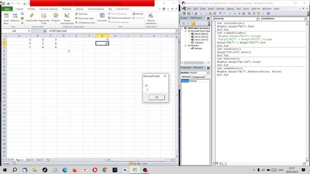Collapse the VBAProject tree node

click(182, 28)
